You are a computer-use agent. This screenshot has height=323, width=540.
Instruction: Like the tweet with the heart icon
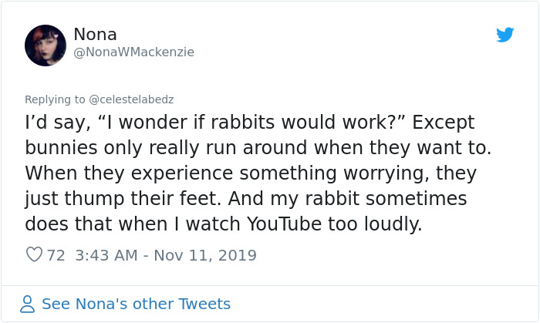[x=34, y=254]
